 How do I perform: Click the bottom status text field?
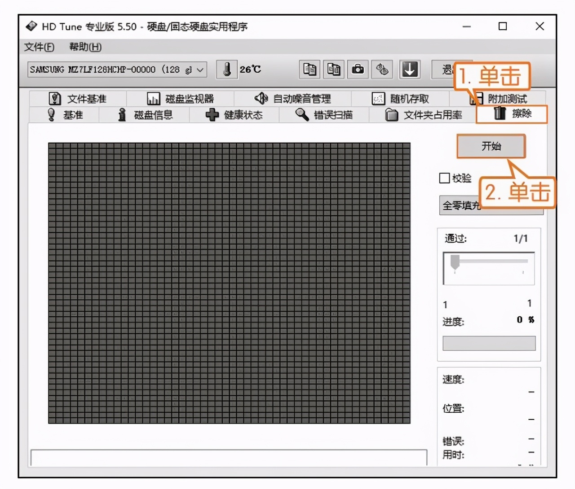pyautogui.click(x=229, y=458)
